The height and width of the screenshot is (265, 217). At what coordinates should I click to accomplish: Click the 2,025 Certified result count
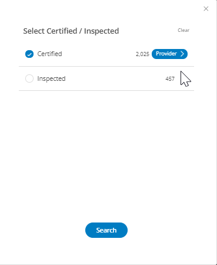142,54
